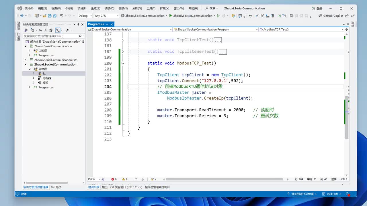
Task: Toggle auto-hide pin on Solution Explorer panel
Action: [78, 24]
